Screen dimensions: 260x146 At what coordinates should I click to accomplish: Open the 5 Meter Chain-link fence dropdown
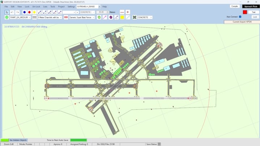50,17
